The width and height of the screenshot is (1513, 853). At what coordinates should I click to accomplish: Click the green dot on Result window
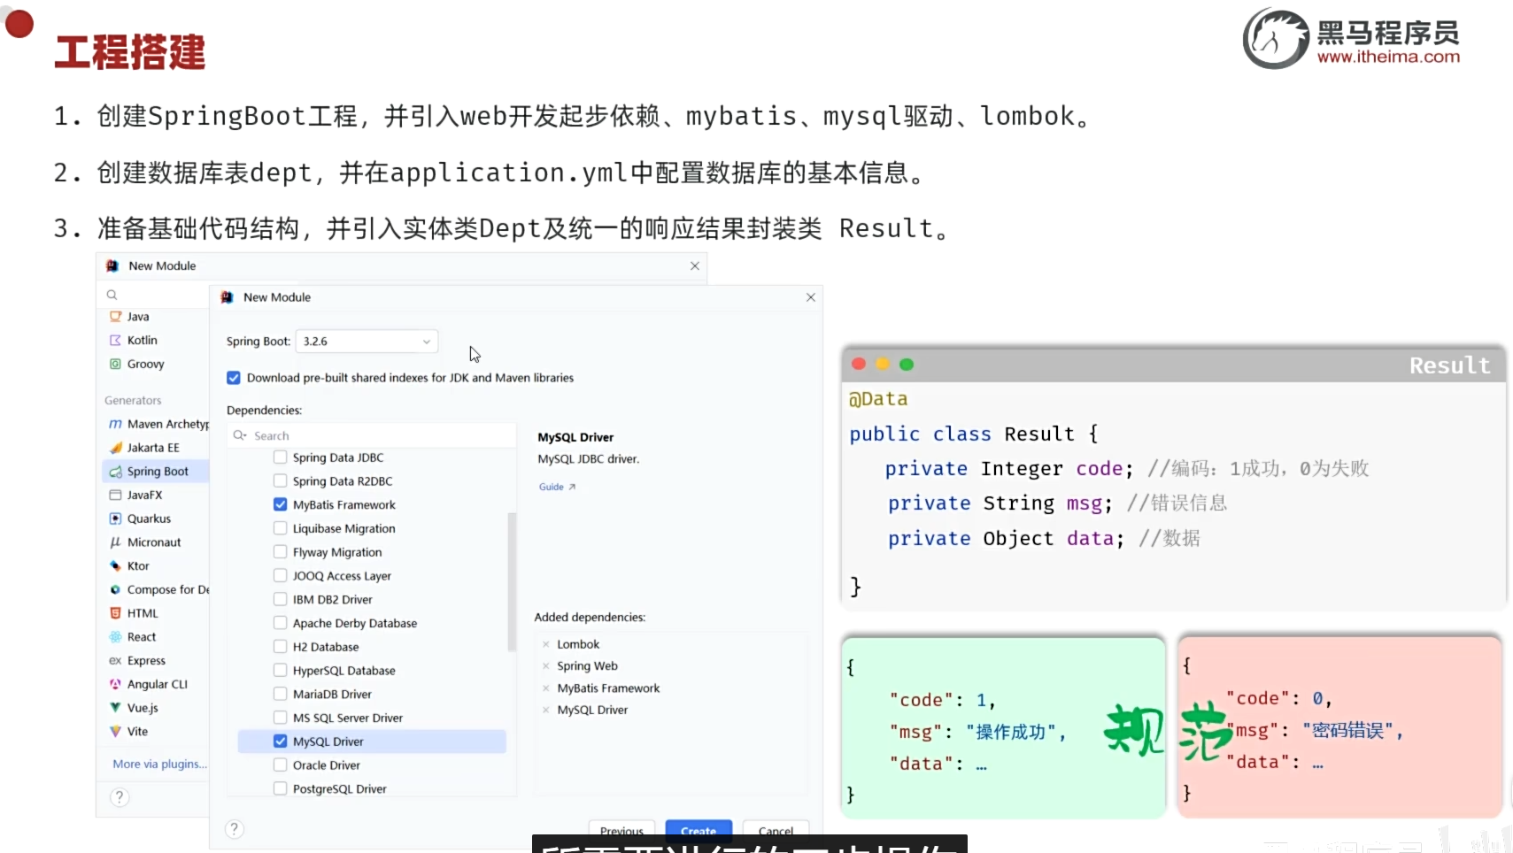coord(906,364)
